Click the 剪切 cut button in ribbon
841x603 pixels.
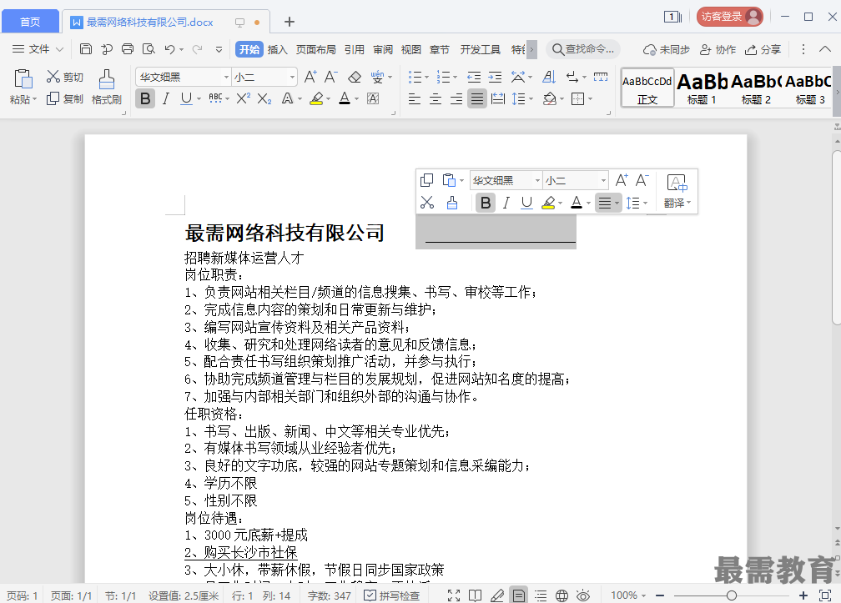click(x=65, y=78)
